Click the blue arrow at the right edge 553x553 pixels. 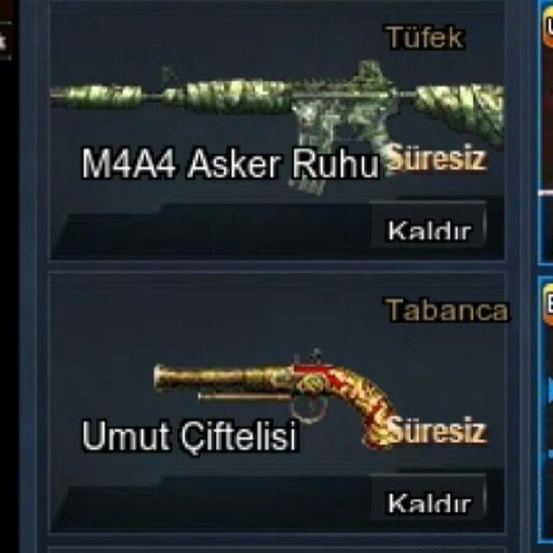[550, 390]
